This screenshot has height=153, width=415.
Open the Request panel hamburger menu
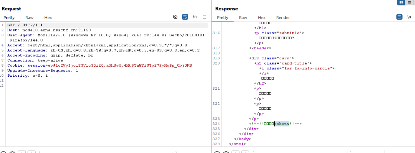(204, 17)
